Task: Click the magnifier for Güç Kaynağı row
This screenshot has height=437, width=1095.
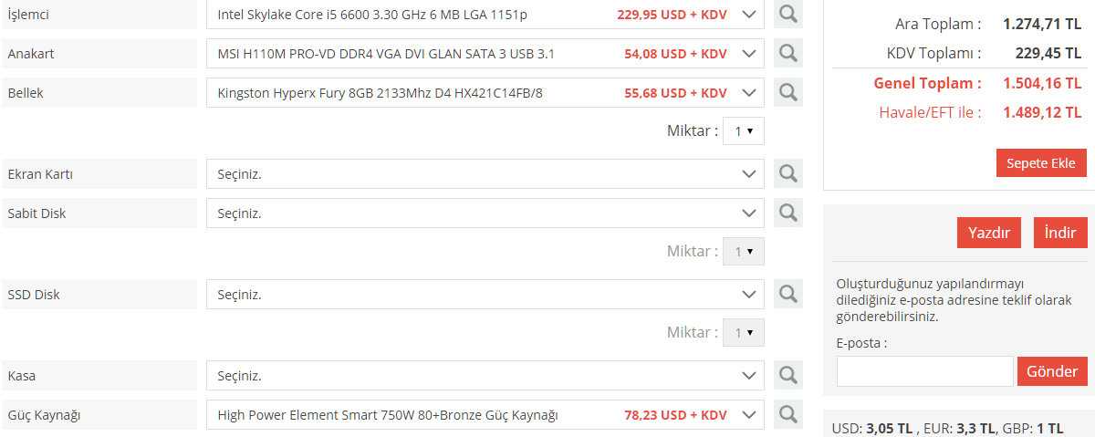Action: pyautogui.click(x=787, y=415)
